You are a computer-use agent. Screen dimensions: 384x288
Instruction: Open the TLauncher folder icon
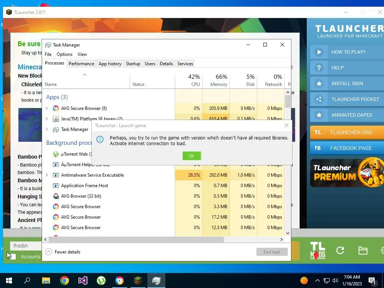(363, 250)
